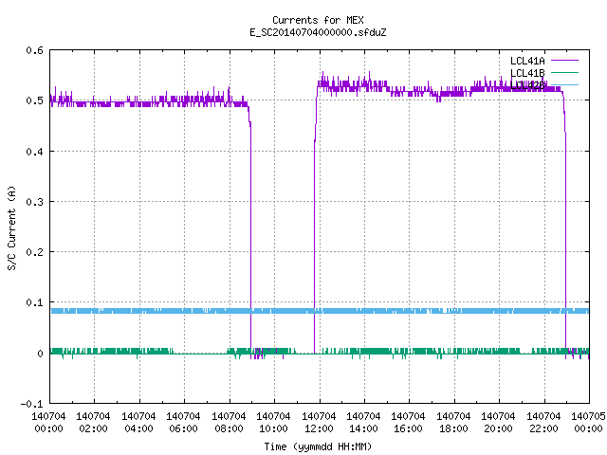This screenshot has height=455, width=607.
Task: Click the chart title 'Currents for MEX'
Action: (x=318, y=20)
